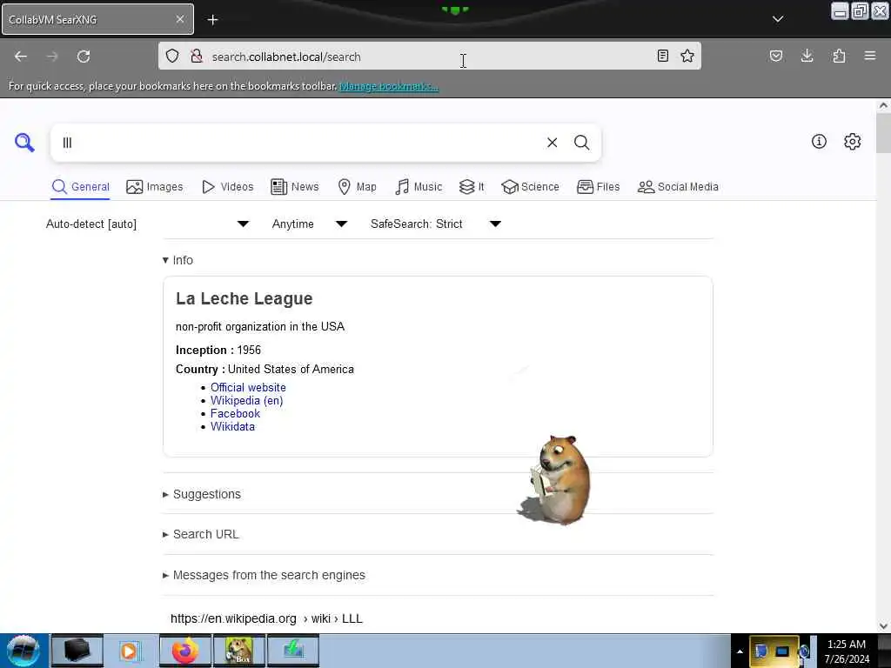The width and height of the screenshot is (891, 668).
Task: Expand the Search URL section
Action: (201, 535)
